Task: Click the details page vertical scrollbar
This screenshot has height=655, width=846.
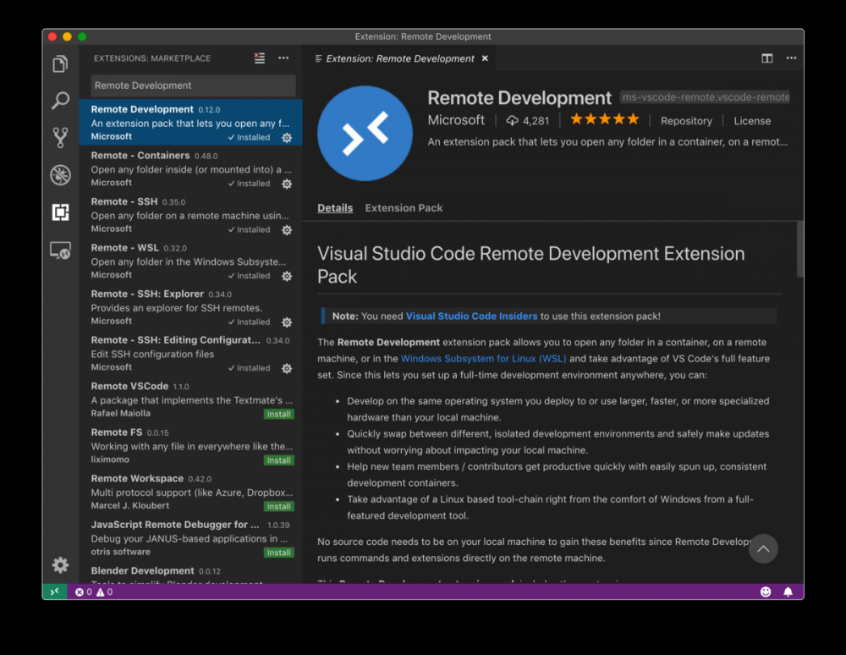Action: point(800,249)
